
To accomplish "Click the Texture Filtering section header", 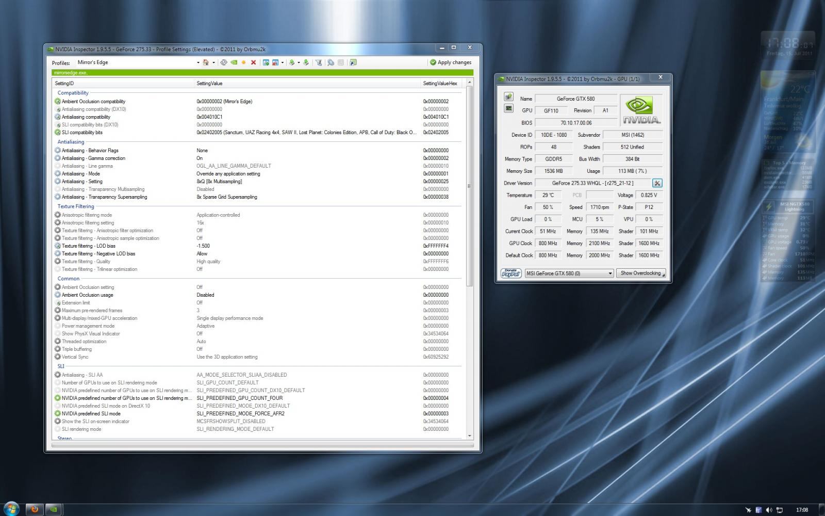I will pyautogui.click(x=76, y=206).
